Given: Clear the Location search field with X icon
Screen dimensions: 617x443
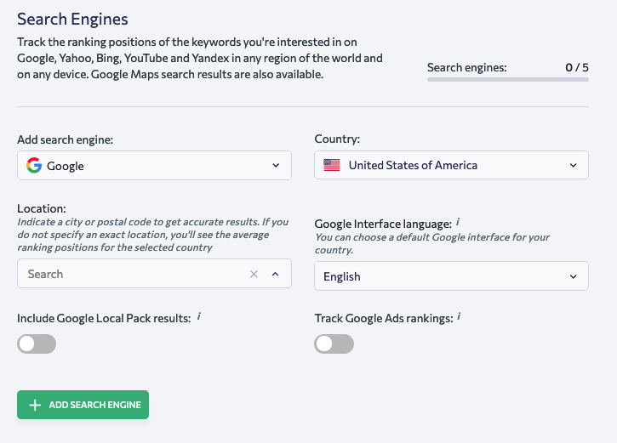Looking at the screenshot, I should 254,274.
